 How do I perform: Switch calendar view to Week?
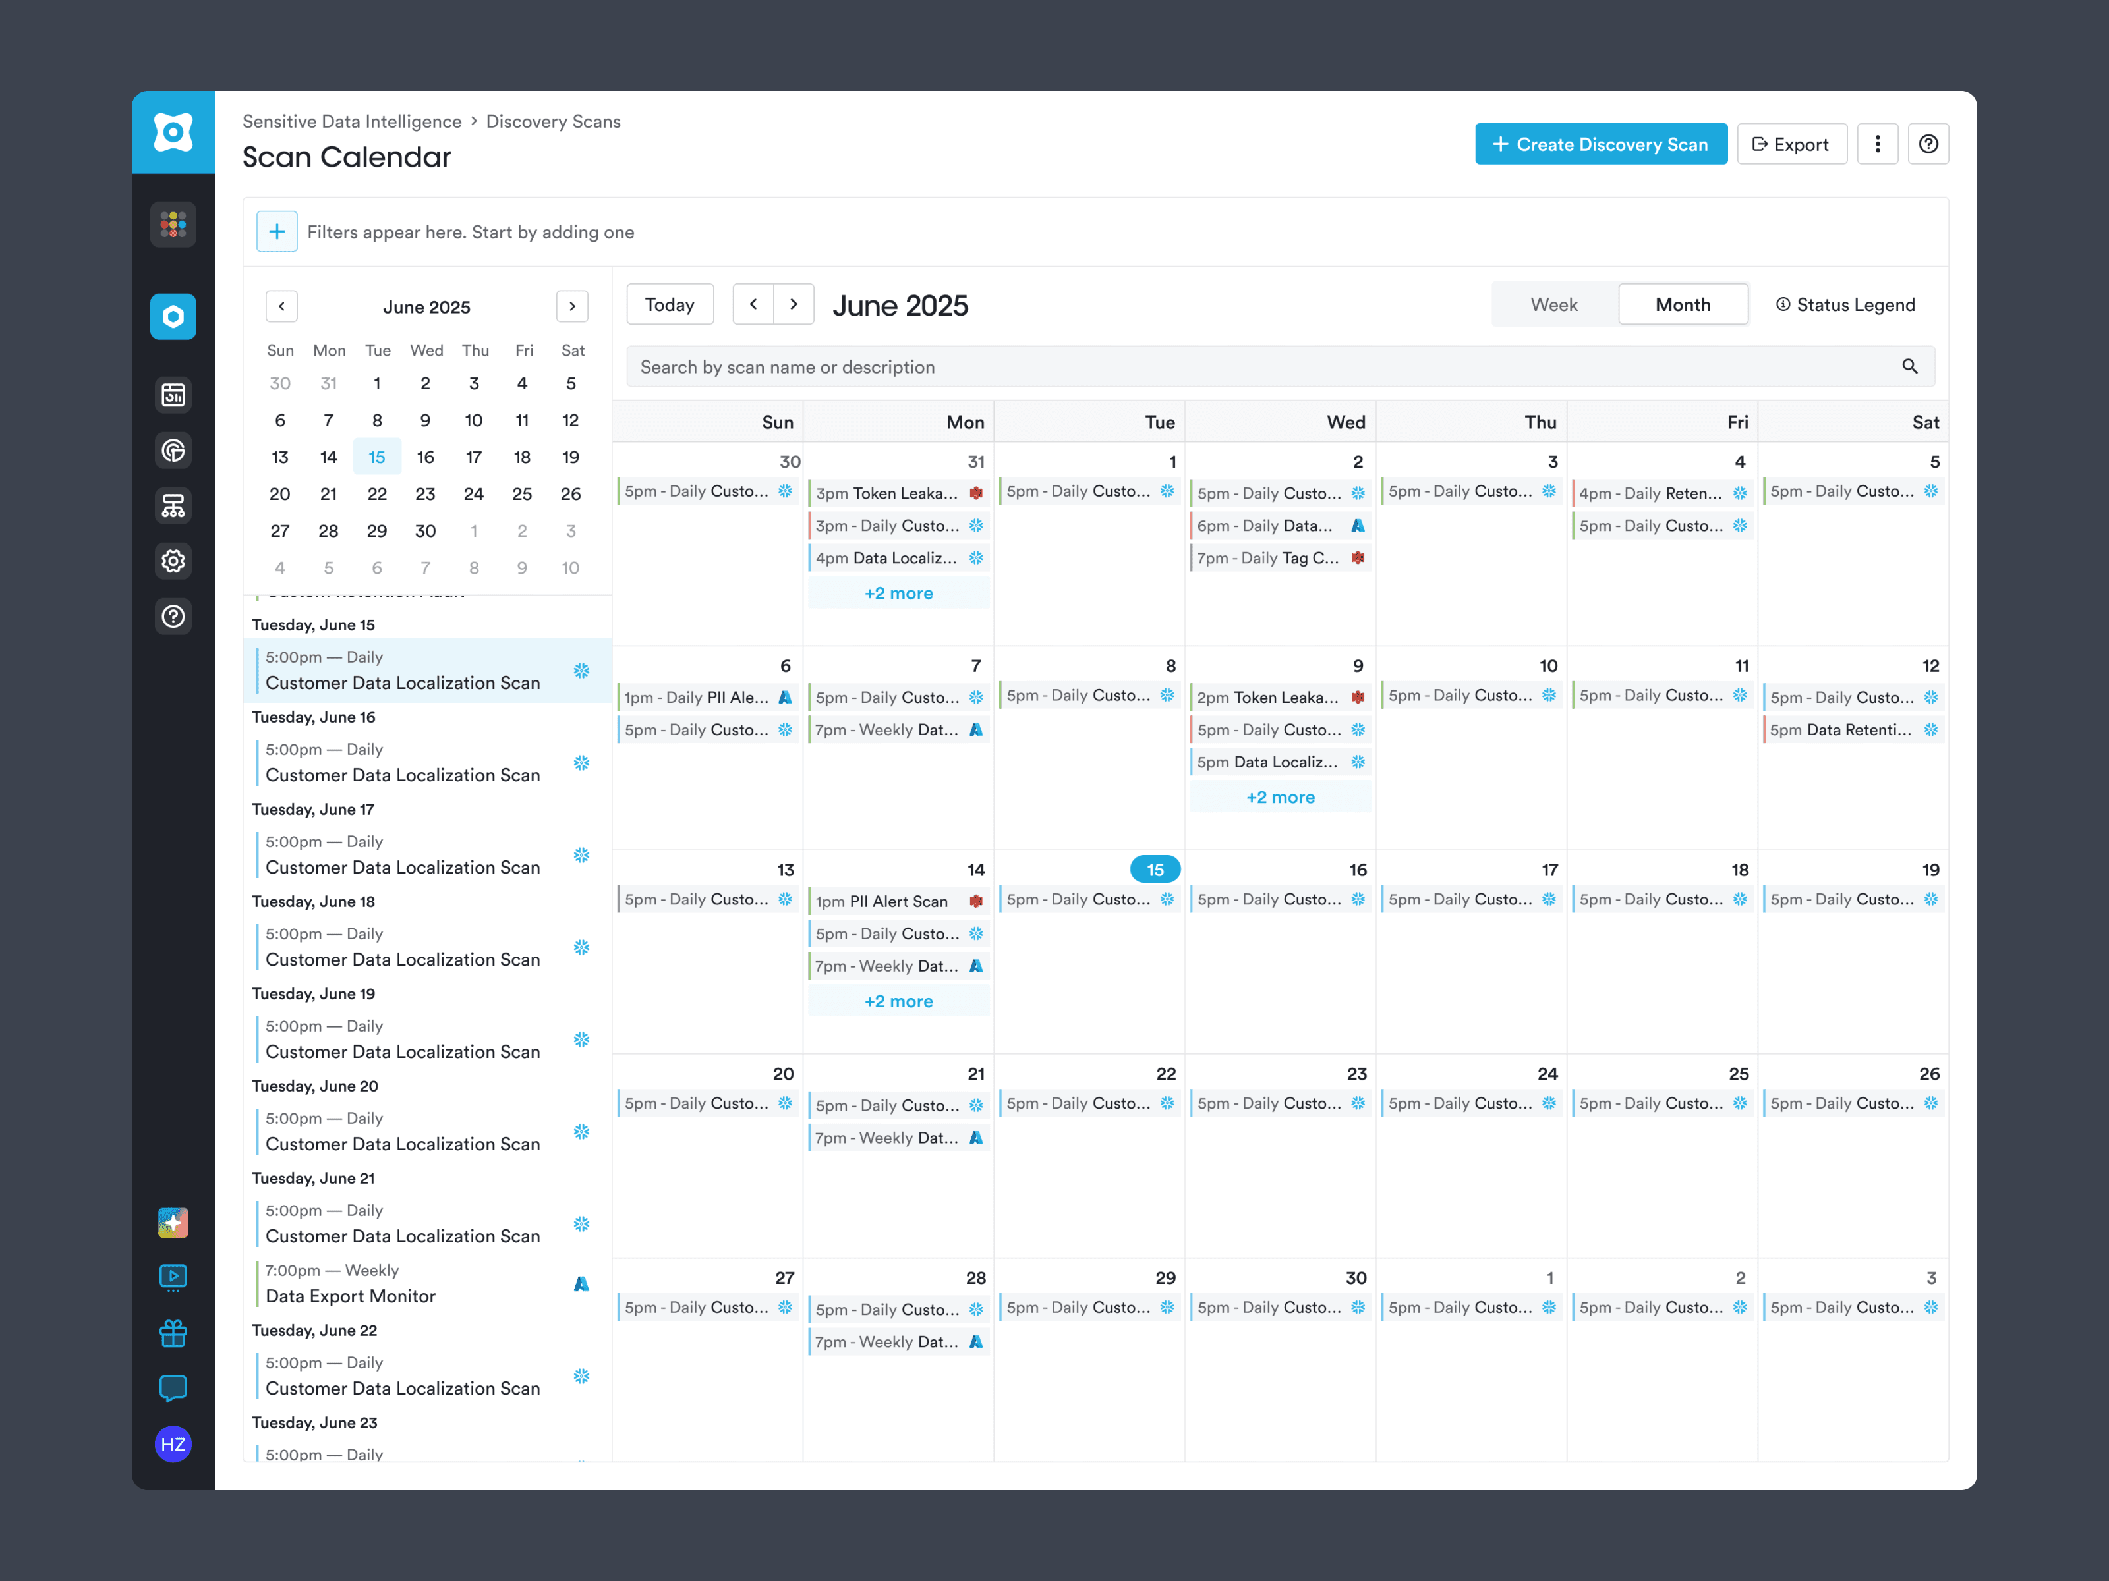click(1554, 304)
